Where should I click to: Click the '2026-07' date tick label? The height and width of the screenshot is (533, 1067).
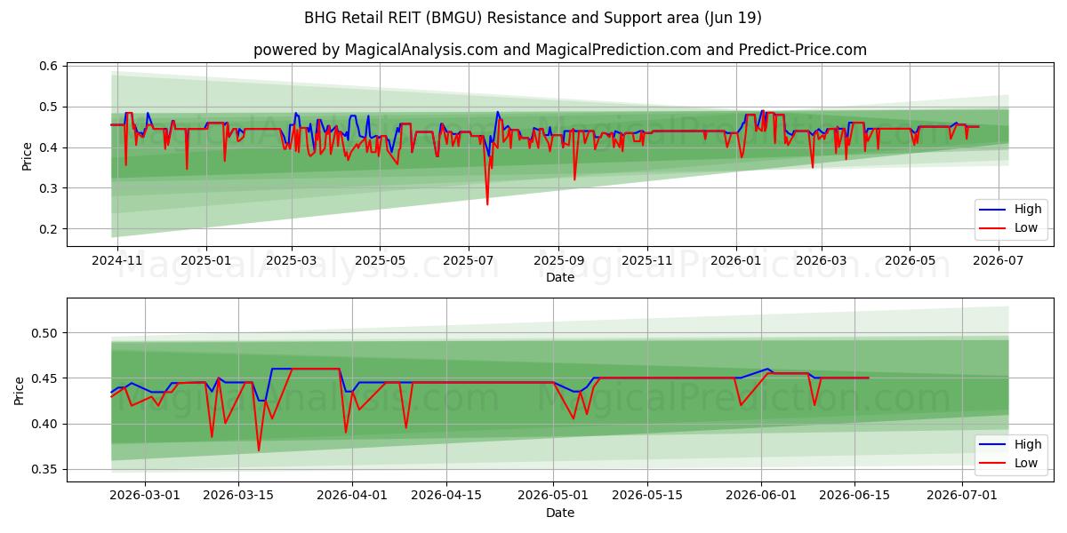coord(999,260)
